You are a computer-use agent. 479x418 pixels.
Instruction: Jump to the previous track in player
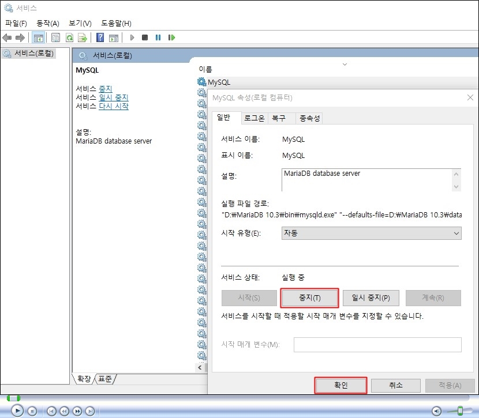[51, 411]
